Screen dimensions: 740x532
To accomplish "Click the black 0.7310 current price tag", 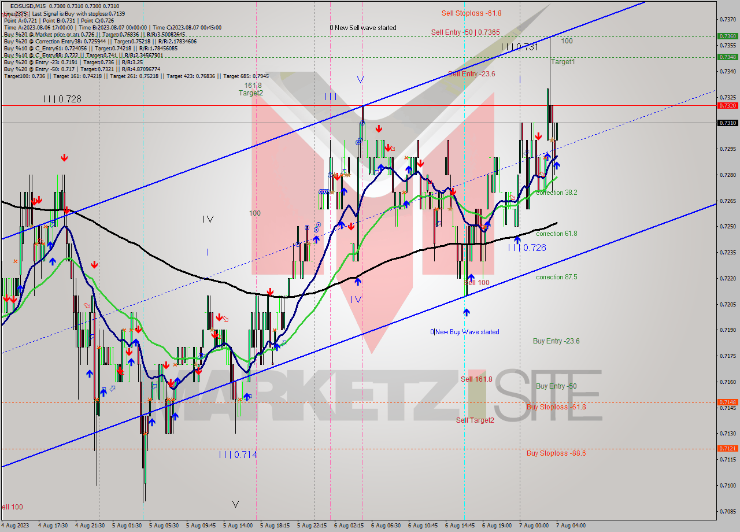I will [x=727, y=123].
